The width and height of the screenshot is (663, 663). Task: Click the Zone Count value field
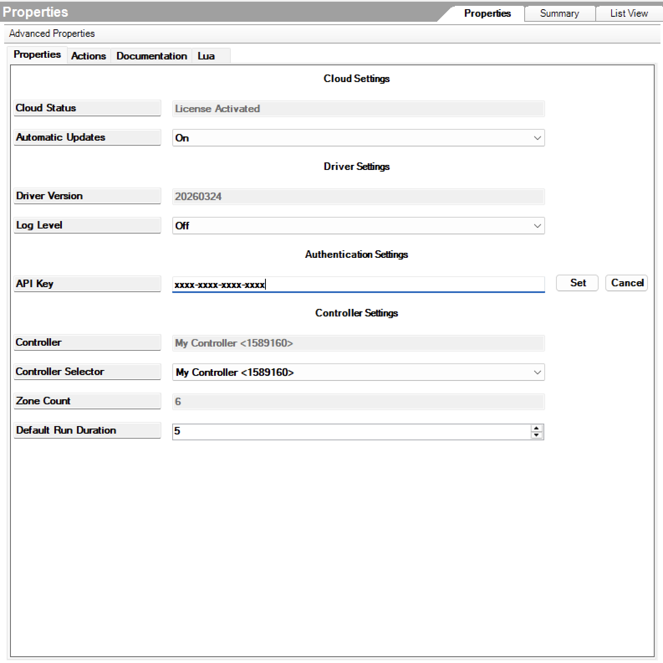click(x=358, y=402)
